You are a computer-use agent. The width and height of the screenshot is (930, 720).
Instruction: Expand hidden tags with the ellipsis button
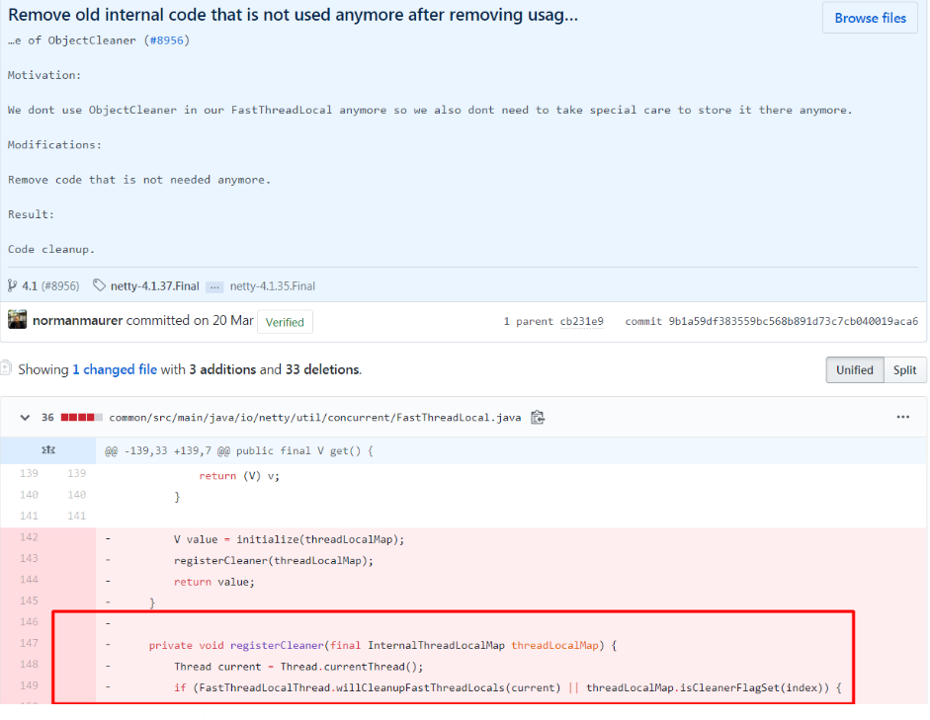point(214,286)
